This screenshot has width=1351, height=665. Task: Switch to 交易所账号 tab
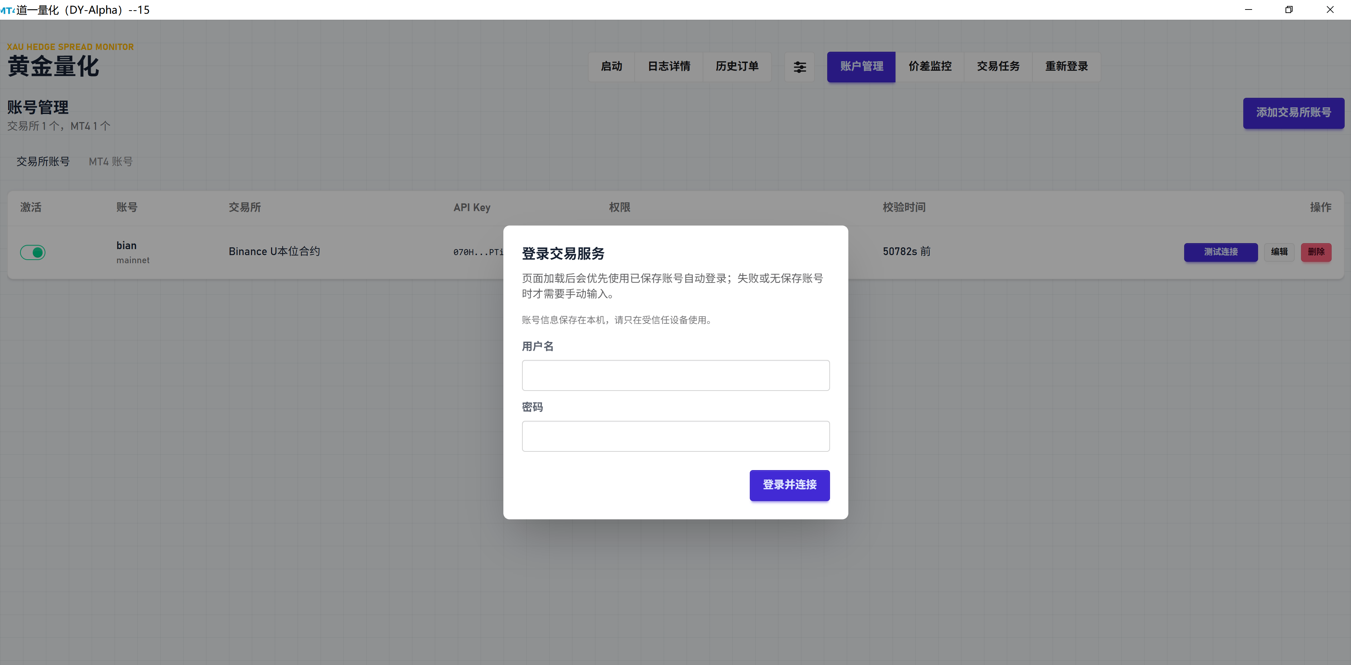click(43, 161)
